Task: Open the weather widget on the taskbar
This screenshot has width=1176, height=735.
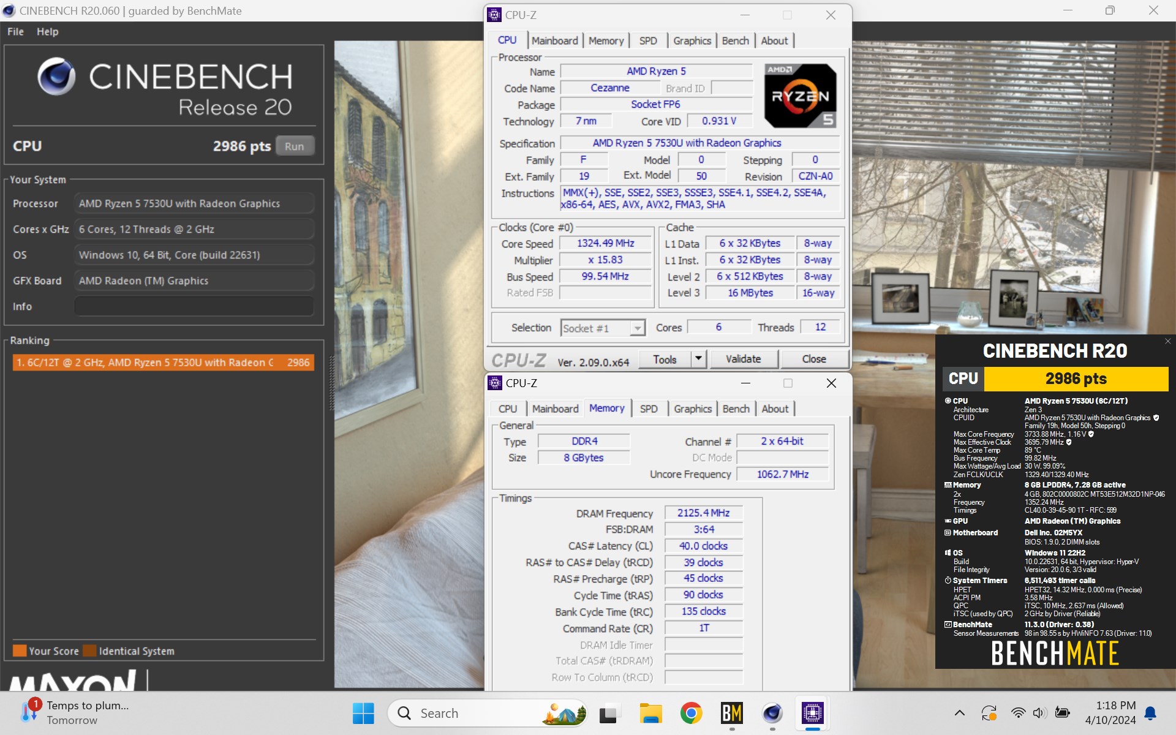Action: click(x=75, y=713)
